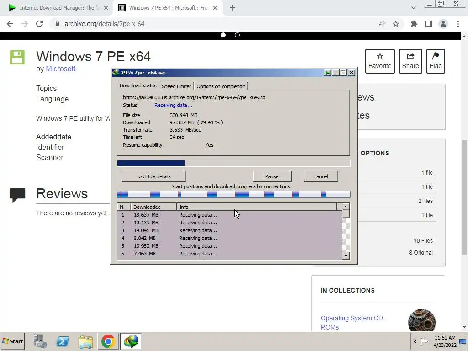This screenshot has height=351, width=468.
Task: Expand the tab search chevron
Action: (x=413, y=8)
